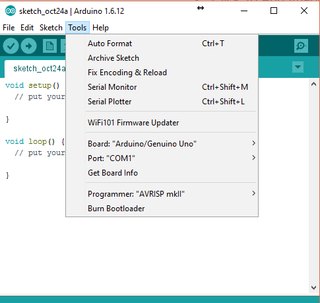The image size is (320, 303).
Task: Open the Sketch menu
Action: tap(51, 28)
